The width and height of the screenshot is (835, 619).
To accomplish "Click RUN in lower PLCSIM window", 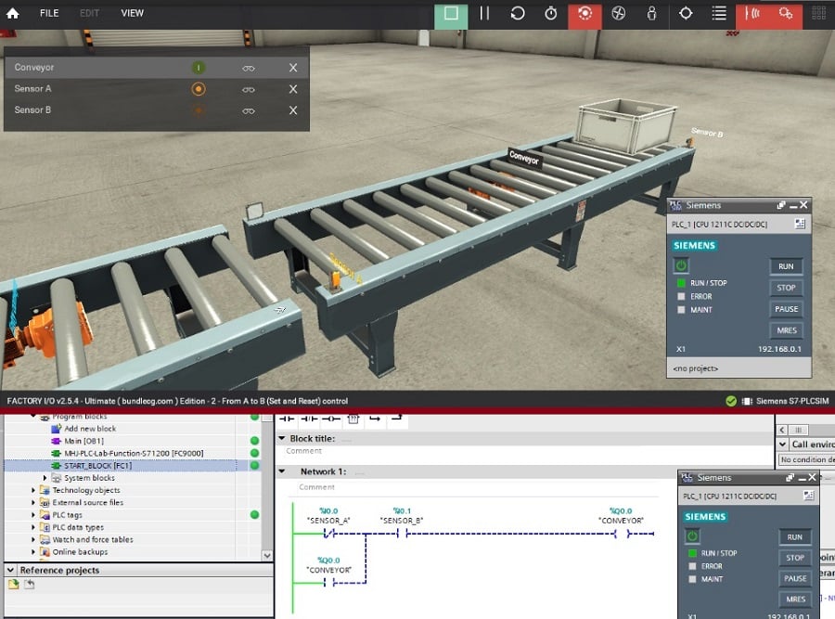I will coord(794,537).
